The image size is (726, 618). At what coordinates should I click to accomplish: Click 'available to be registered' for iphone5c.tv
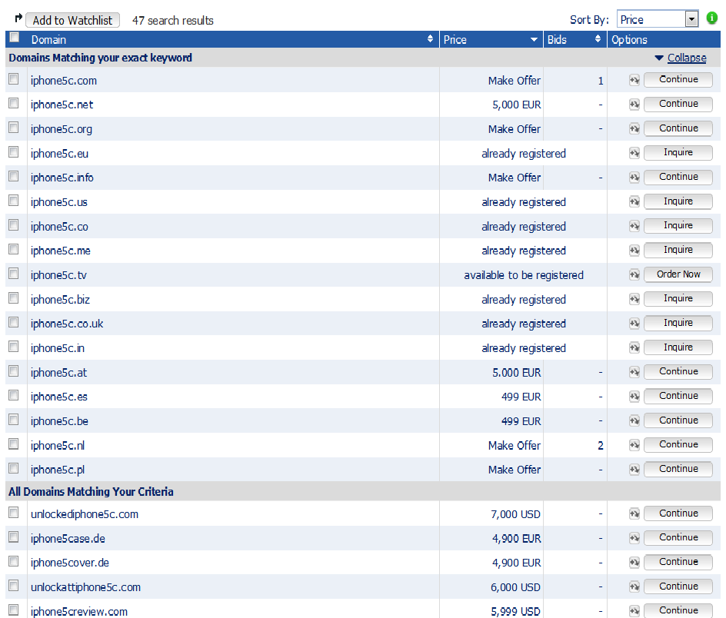[524, 275]
